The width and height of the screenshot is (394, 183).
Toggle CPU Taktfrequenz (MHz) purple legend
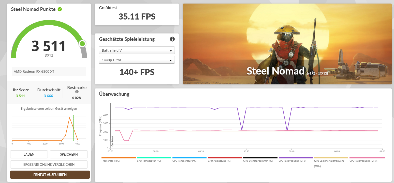[296, 159]
